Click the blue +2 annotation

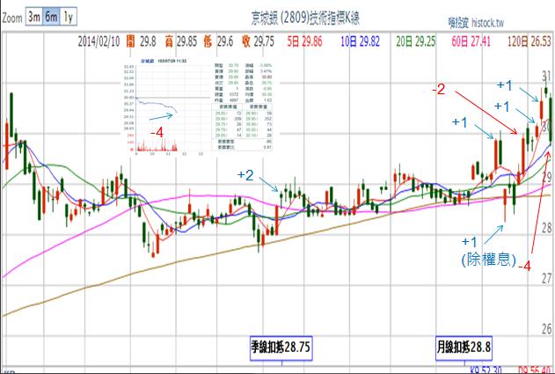245,176
